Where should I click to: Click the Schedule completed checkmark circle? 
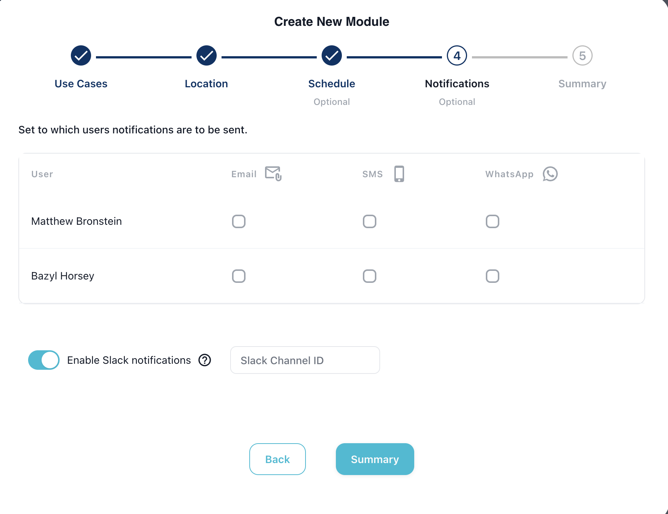click(331, 55)
